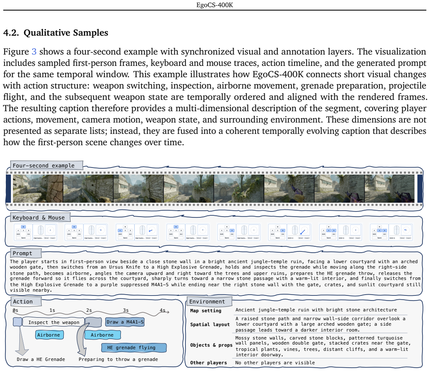430x371 pixels.
Task: Select the last keyboard and mouse trace panel
Action: point(391,232)
